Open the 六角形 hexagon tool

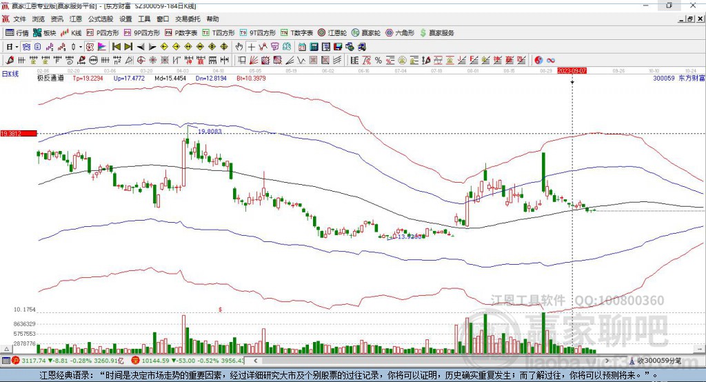click(400, 33)
